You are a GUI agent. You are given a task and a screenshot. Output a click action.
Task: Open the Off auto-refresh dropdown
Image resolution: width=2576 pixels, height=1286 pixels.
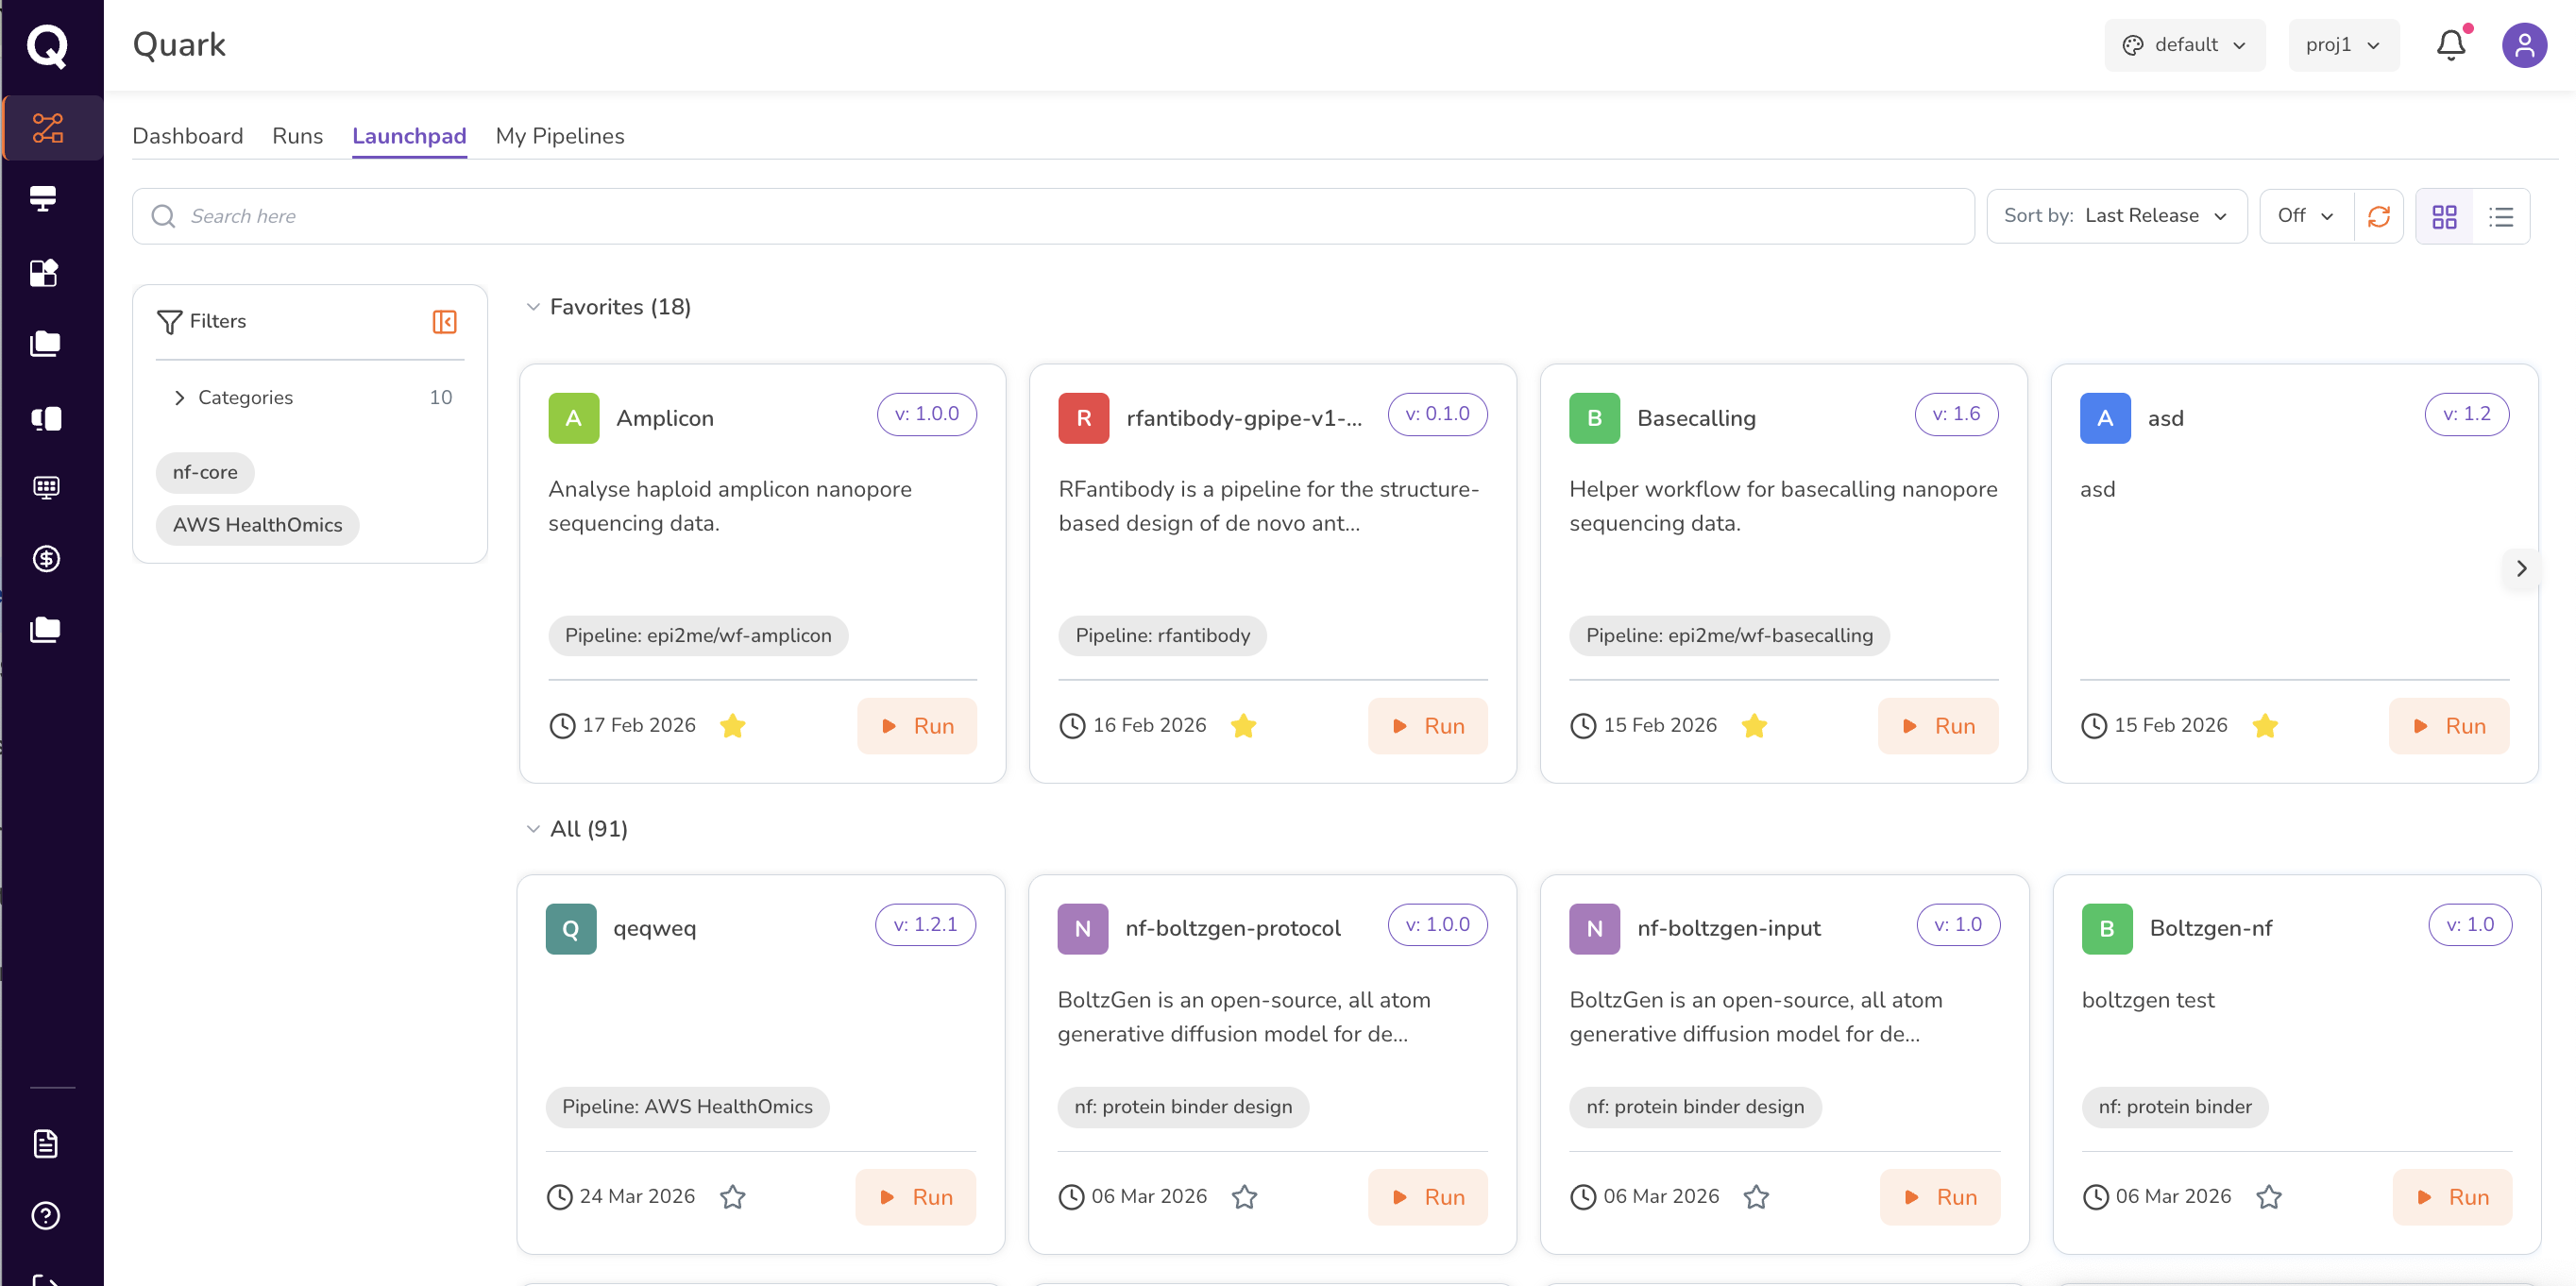[2306, 216]
